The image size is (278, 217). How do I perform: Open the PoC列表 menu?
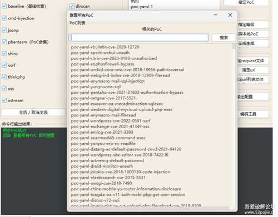click(77, 23)
